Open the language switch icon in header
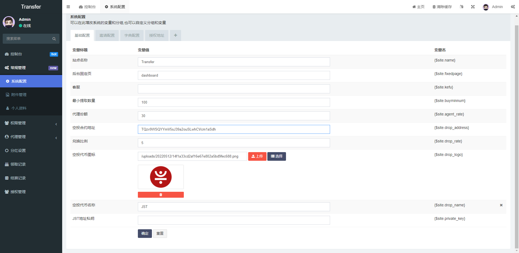 (462, 7)
